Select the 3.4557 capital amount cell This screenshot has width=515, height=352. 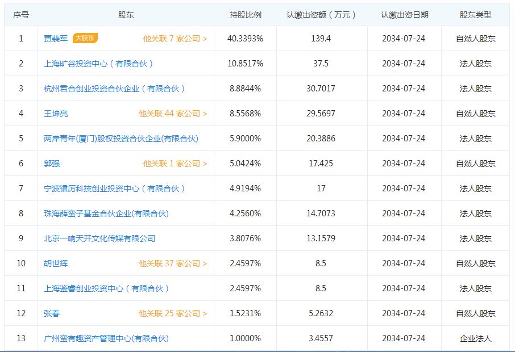coord(321,338)
